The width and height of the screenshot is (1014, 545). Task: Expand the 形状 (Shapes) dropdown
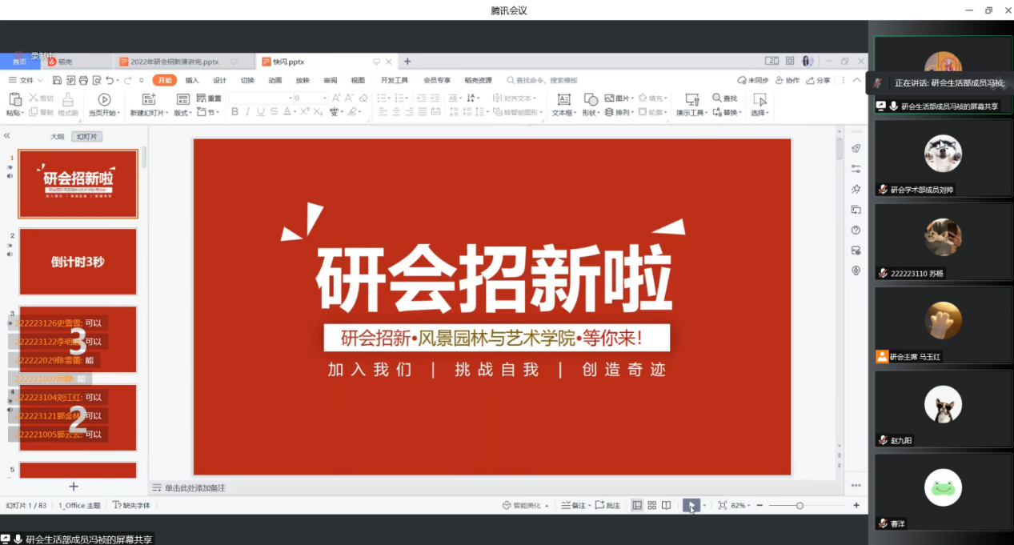(591, 113)
